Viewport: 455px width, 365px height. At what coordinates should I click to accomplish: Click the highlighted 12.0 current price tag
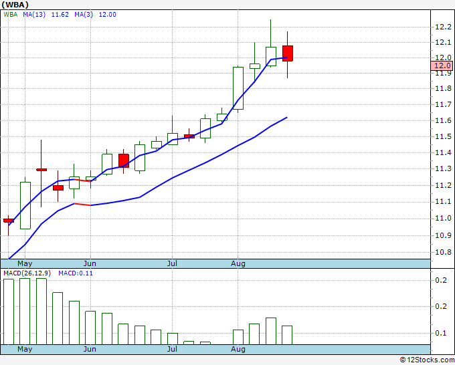(x=442, y=66)
